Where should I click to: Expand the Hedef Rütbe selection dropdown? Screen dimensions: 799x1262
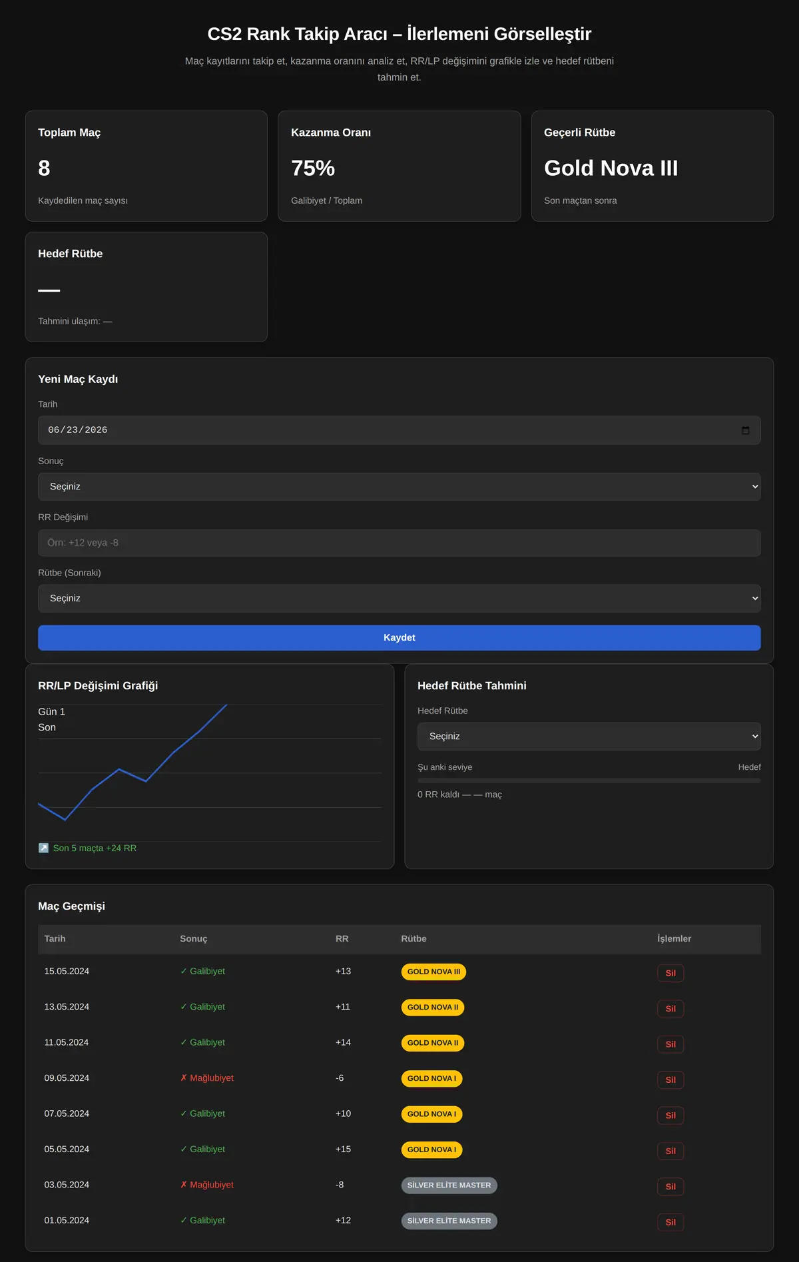point(589,737)
